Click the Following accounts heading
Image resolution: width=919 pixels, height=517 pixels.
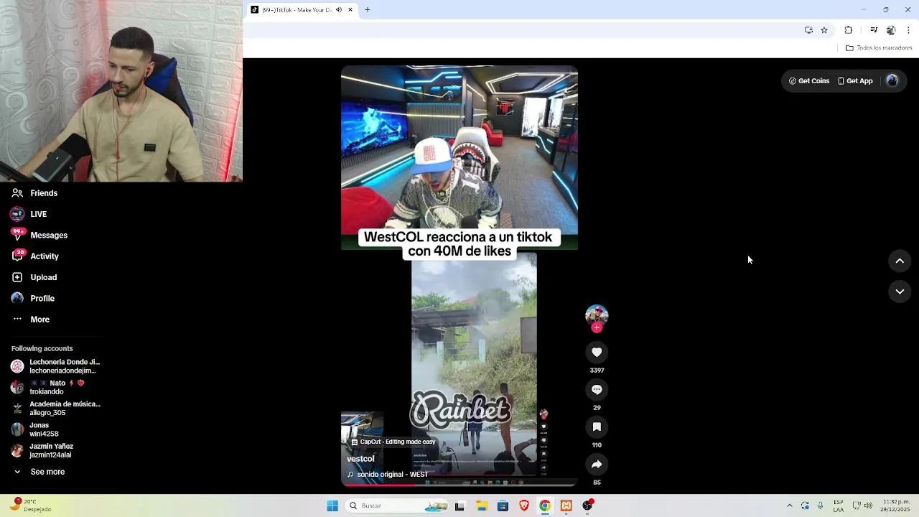(x=42, y=348)
